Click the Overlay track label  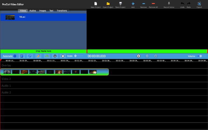tap(6, 66)
